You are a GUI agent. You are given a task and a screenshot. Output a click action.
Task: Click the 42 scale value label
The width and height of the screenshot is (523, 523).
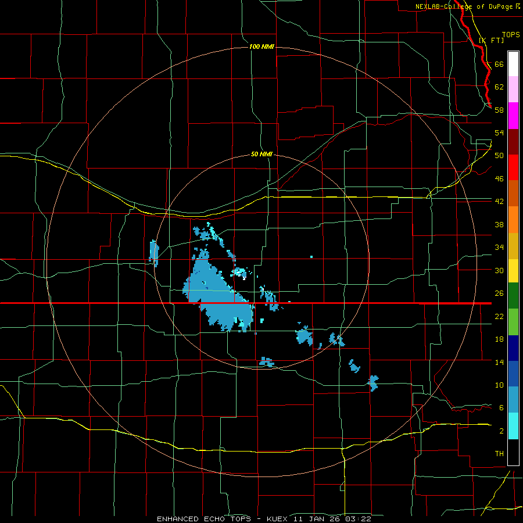click(499, 202)
